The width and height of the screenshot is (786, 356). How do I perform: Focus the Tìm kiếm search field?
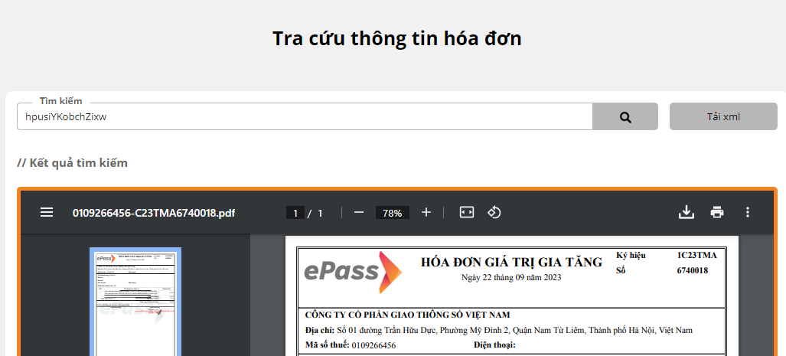tap(305, 117)
